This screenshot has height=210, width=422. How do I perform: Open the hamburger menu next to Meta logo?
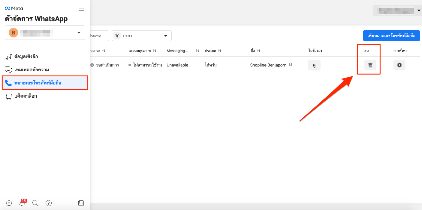pyautogui.click(x=82, y=8)
